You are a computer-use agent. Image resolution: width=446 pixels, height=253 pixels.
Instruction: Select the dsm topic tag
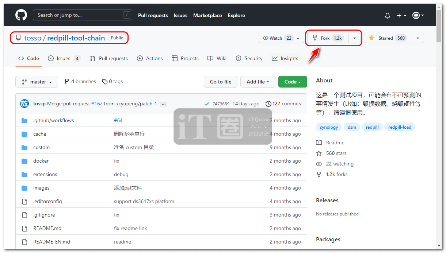click(352, 127)
